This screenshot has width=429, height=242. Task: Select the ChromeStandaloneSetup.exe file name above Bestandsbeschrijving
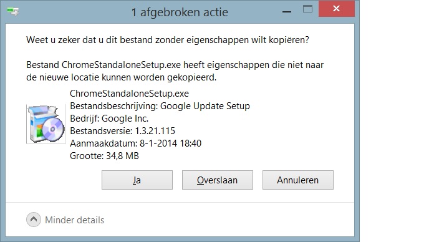pyautogui.click(x=130, y=94)
